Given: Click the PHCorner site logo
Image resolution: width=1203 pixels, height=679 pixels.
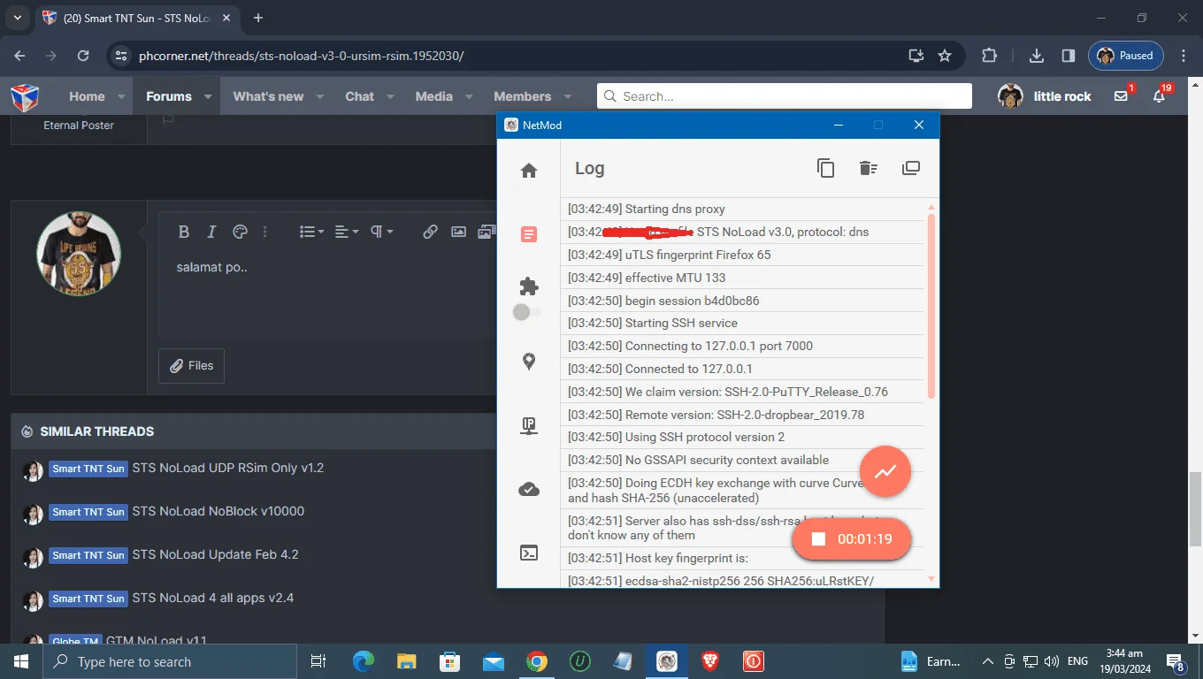Looking at the screenshot, I should pos(25,96).
